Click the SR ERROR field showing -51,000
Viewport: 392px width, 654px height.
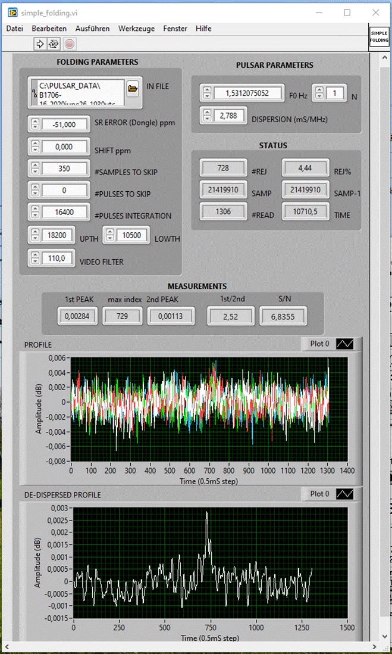click(65, 124)
